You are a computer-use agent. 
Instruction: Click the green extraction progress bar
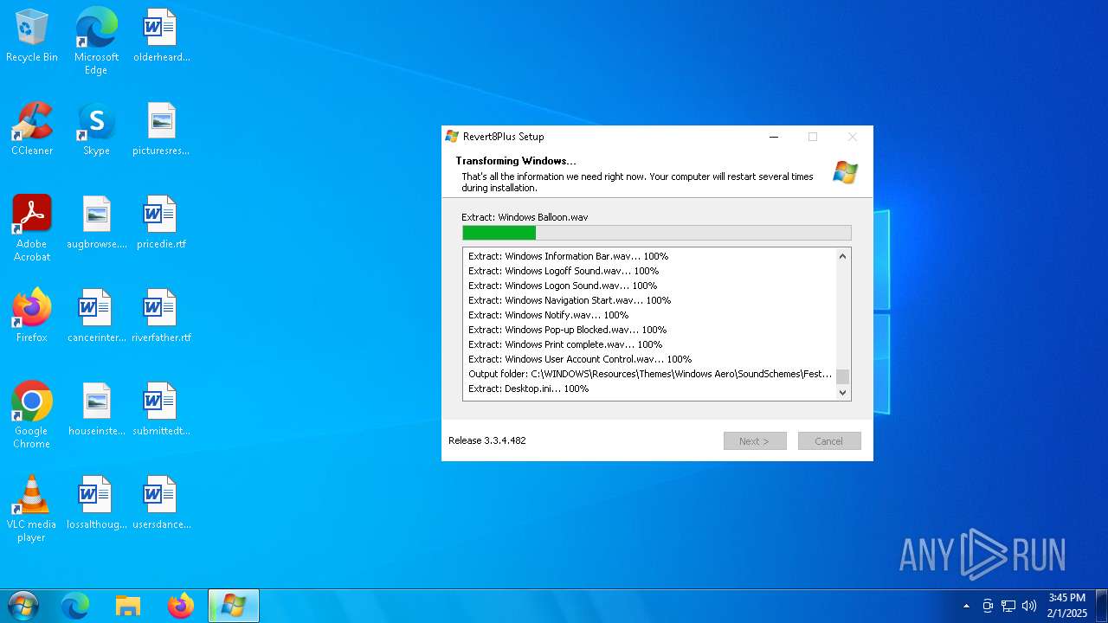pos(657,233)
